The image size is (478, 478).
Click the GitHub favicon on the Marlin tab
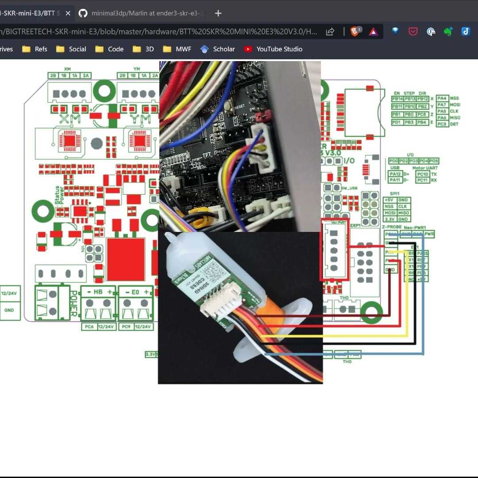[x=83, y=13]
